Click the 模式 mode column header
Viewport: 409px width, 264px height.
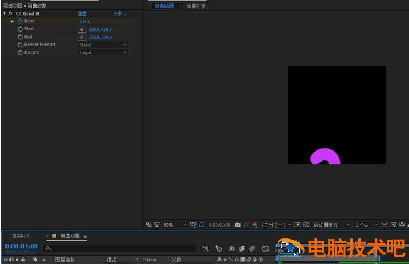click(111, 260)
